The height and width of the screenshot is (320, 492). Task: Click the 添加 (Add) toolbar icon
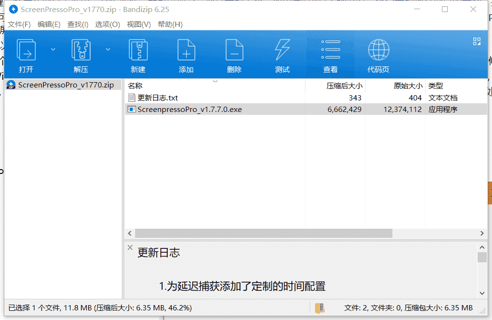(x=186, y=50)
